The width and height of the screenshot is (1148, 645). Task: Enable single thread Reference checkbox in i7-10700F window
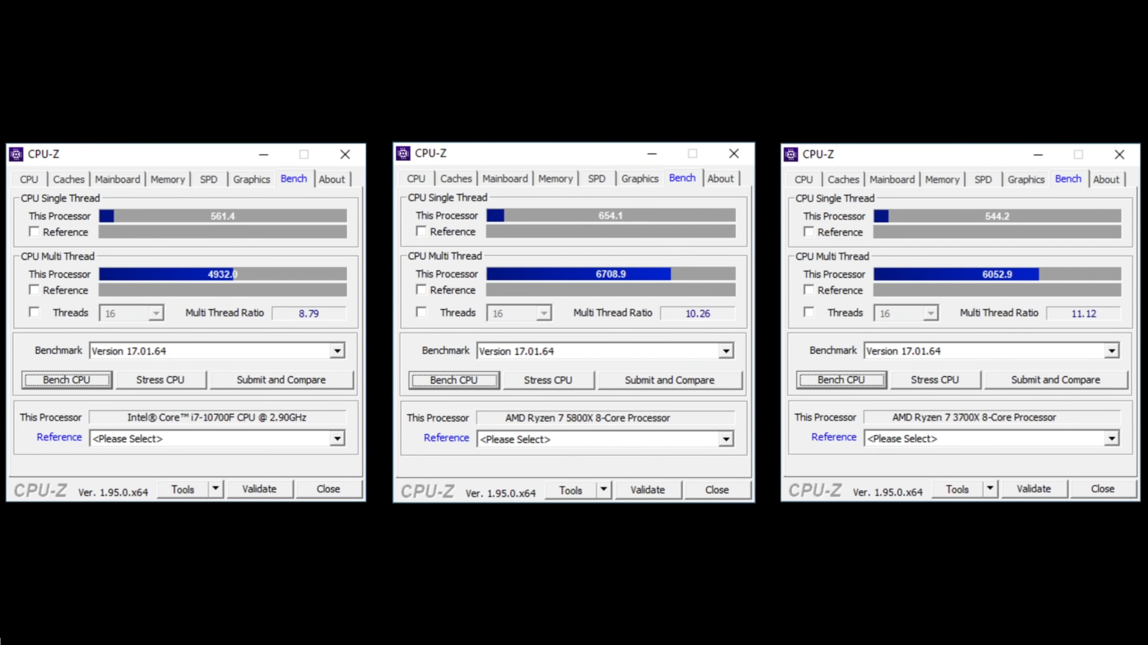click(34, 232)
